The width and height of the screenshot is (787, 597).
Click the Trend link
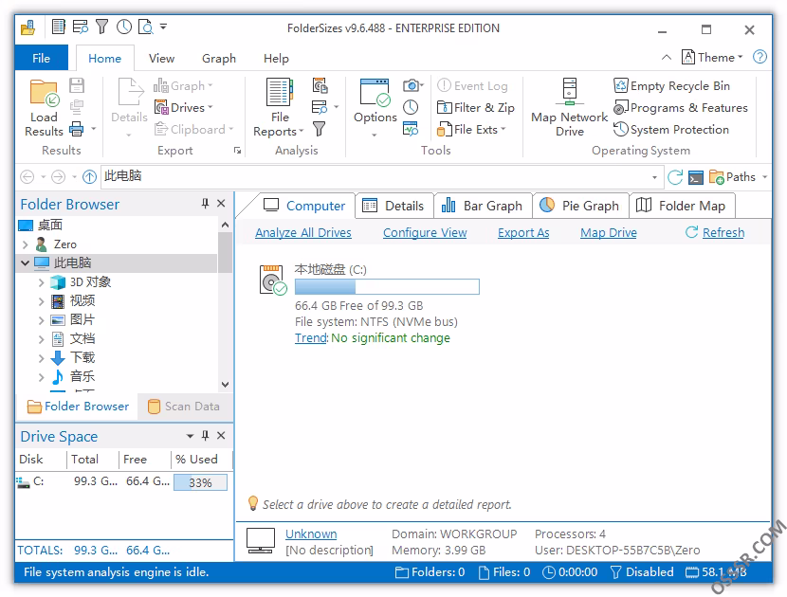311,337
